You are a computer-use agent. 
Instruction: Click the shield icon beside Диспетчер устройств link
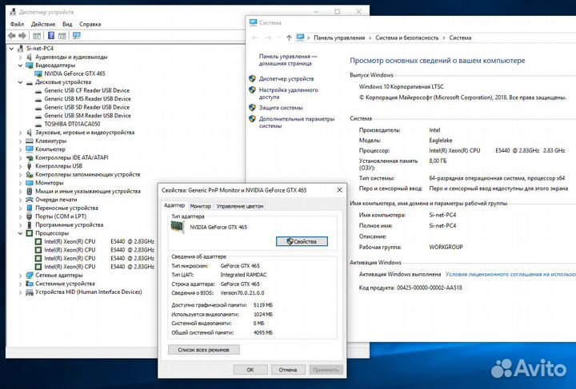252,78
